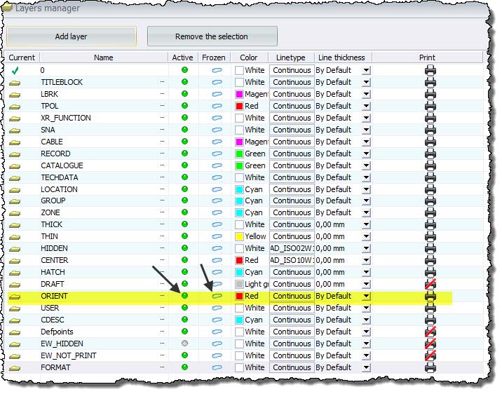Open linetype box for HIDDEN layer
502x394 pixels.
(292, 248)
